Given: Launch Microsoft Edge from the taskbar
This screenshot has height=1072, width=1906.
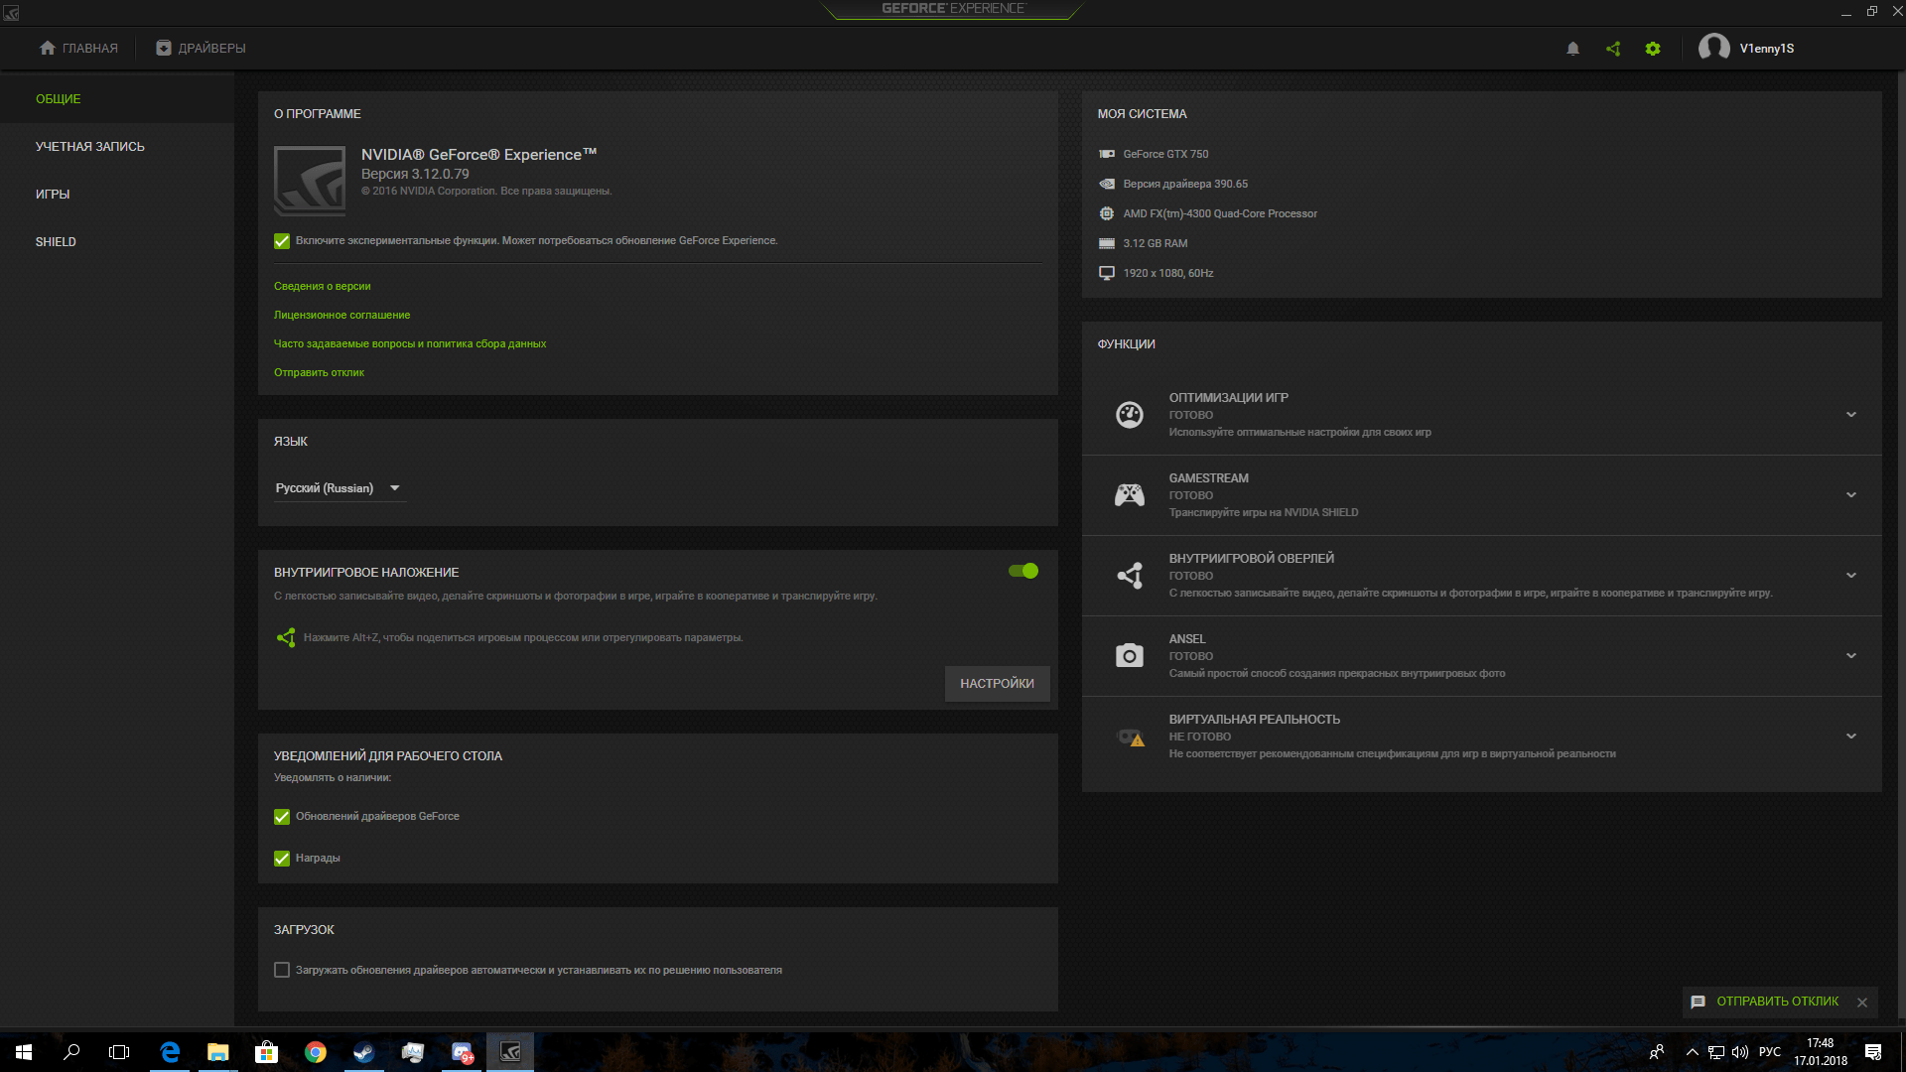Looking at the screenshot, I should 170,1052.
